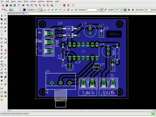Open the Library menu
Viewport: 156px width, 117px height.
click(x=33, y=1)
